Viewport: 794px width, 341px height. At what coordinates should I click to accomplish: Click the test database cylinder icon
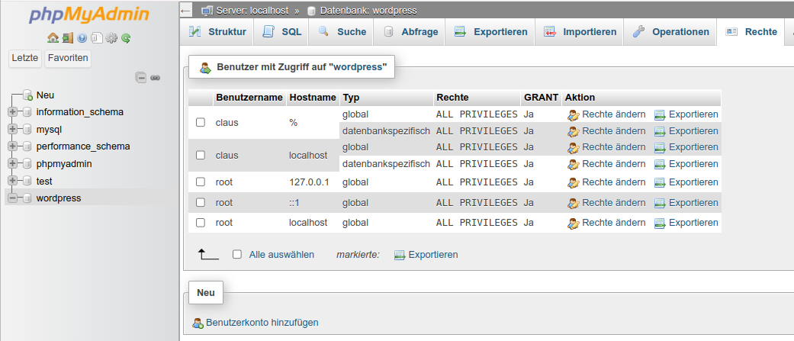[x=27, y=181]
